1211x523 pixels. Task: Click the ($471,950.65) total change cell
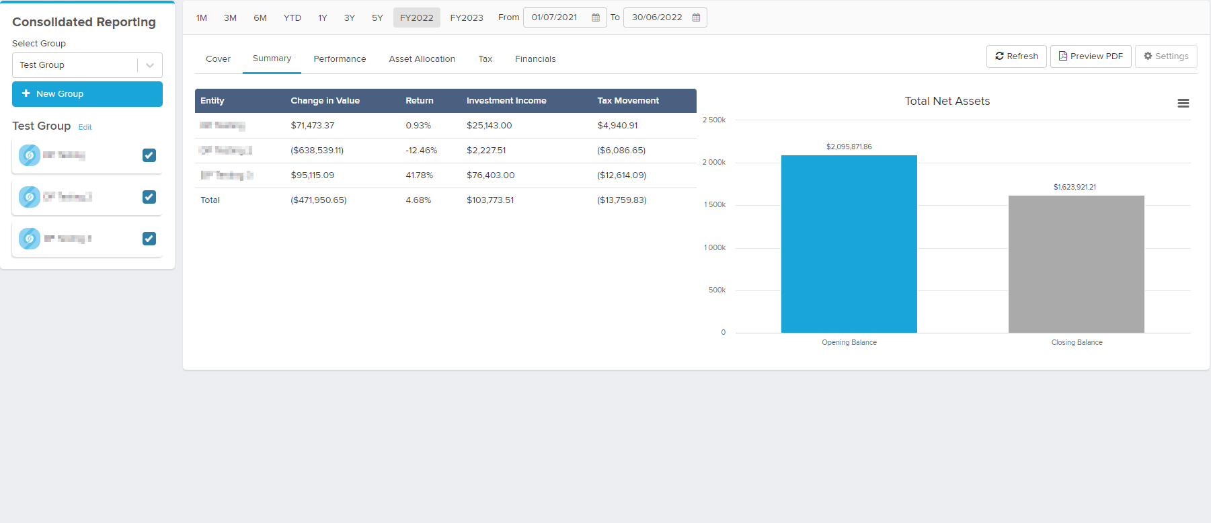coord(319,200)
